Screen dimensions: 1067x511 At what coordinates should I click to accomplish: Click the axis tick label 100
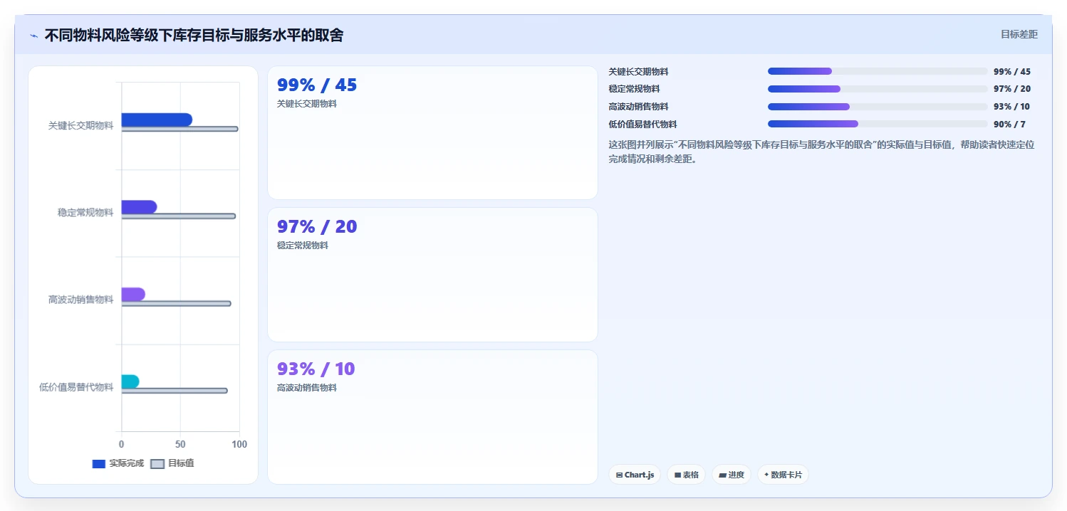[239, 444]
